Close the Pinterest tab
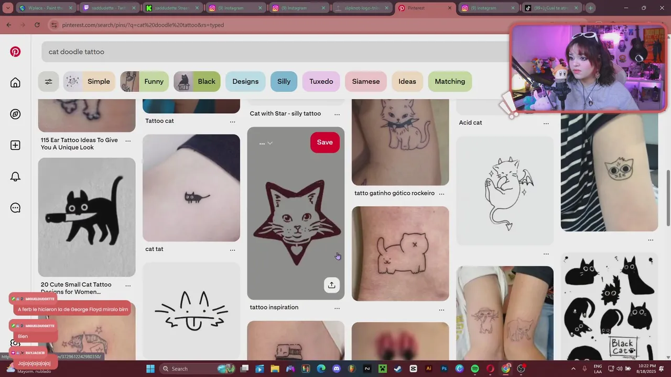 (450, 8)
